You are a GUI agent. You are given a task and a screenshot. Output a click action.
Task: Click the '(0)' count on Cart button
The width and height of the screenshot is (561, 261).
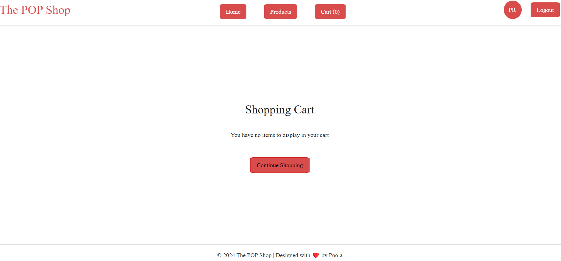coord(336,12)
